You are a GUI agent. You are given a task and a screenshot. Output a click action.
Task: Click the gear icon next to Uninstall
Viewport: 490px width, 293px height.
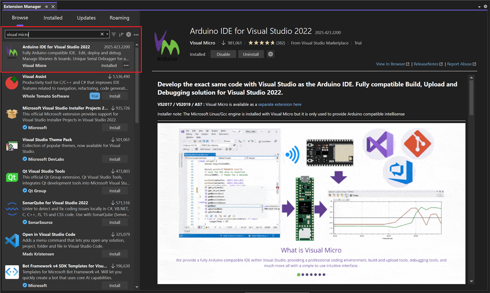click(x=270, y=54)
